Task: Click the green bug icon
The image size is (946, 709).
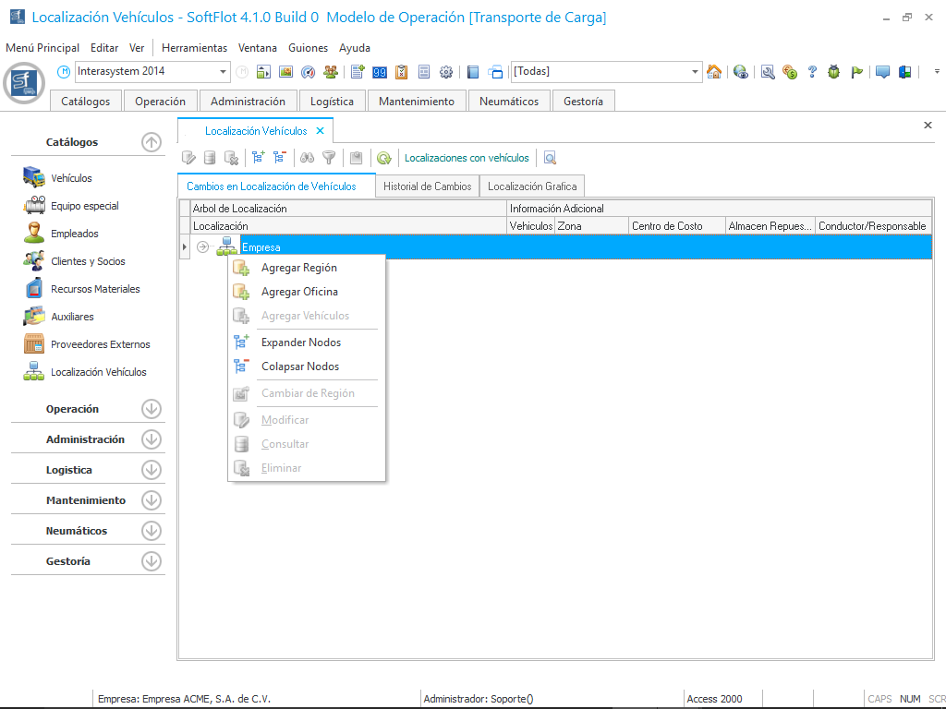Action: [834, 72]
